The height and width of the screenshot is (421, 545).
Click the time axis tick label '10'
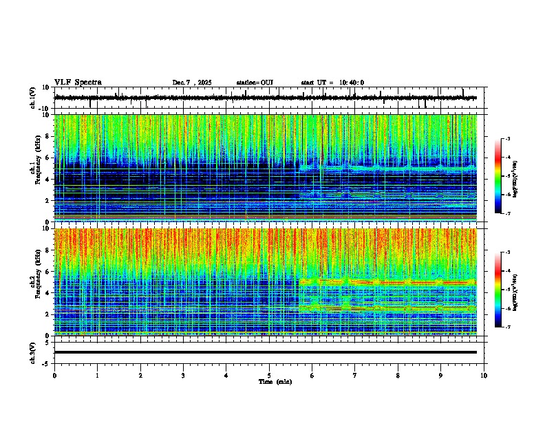tap(484, 376)
